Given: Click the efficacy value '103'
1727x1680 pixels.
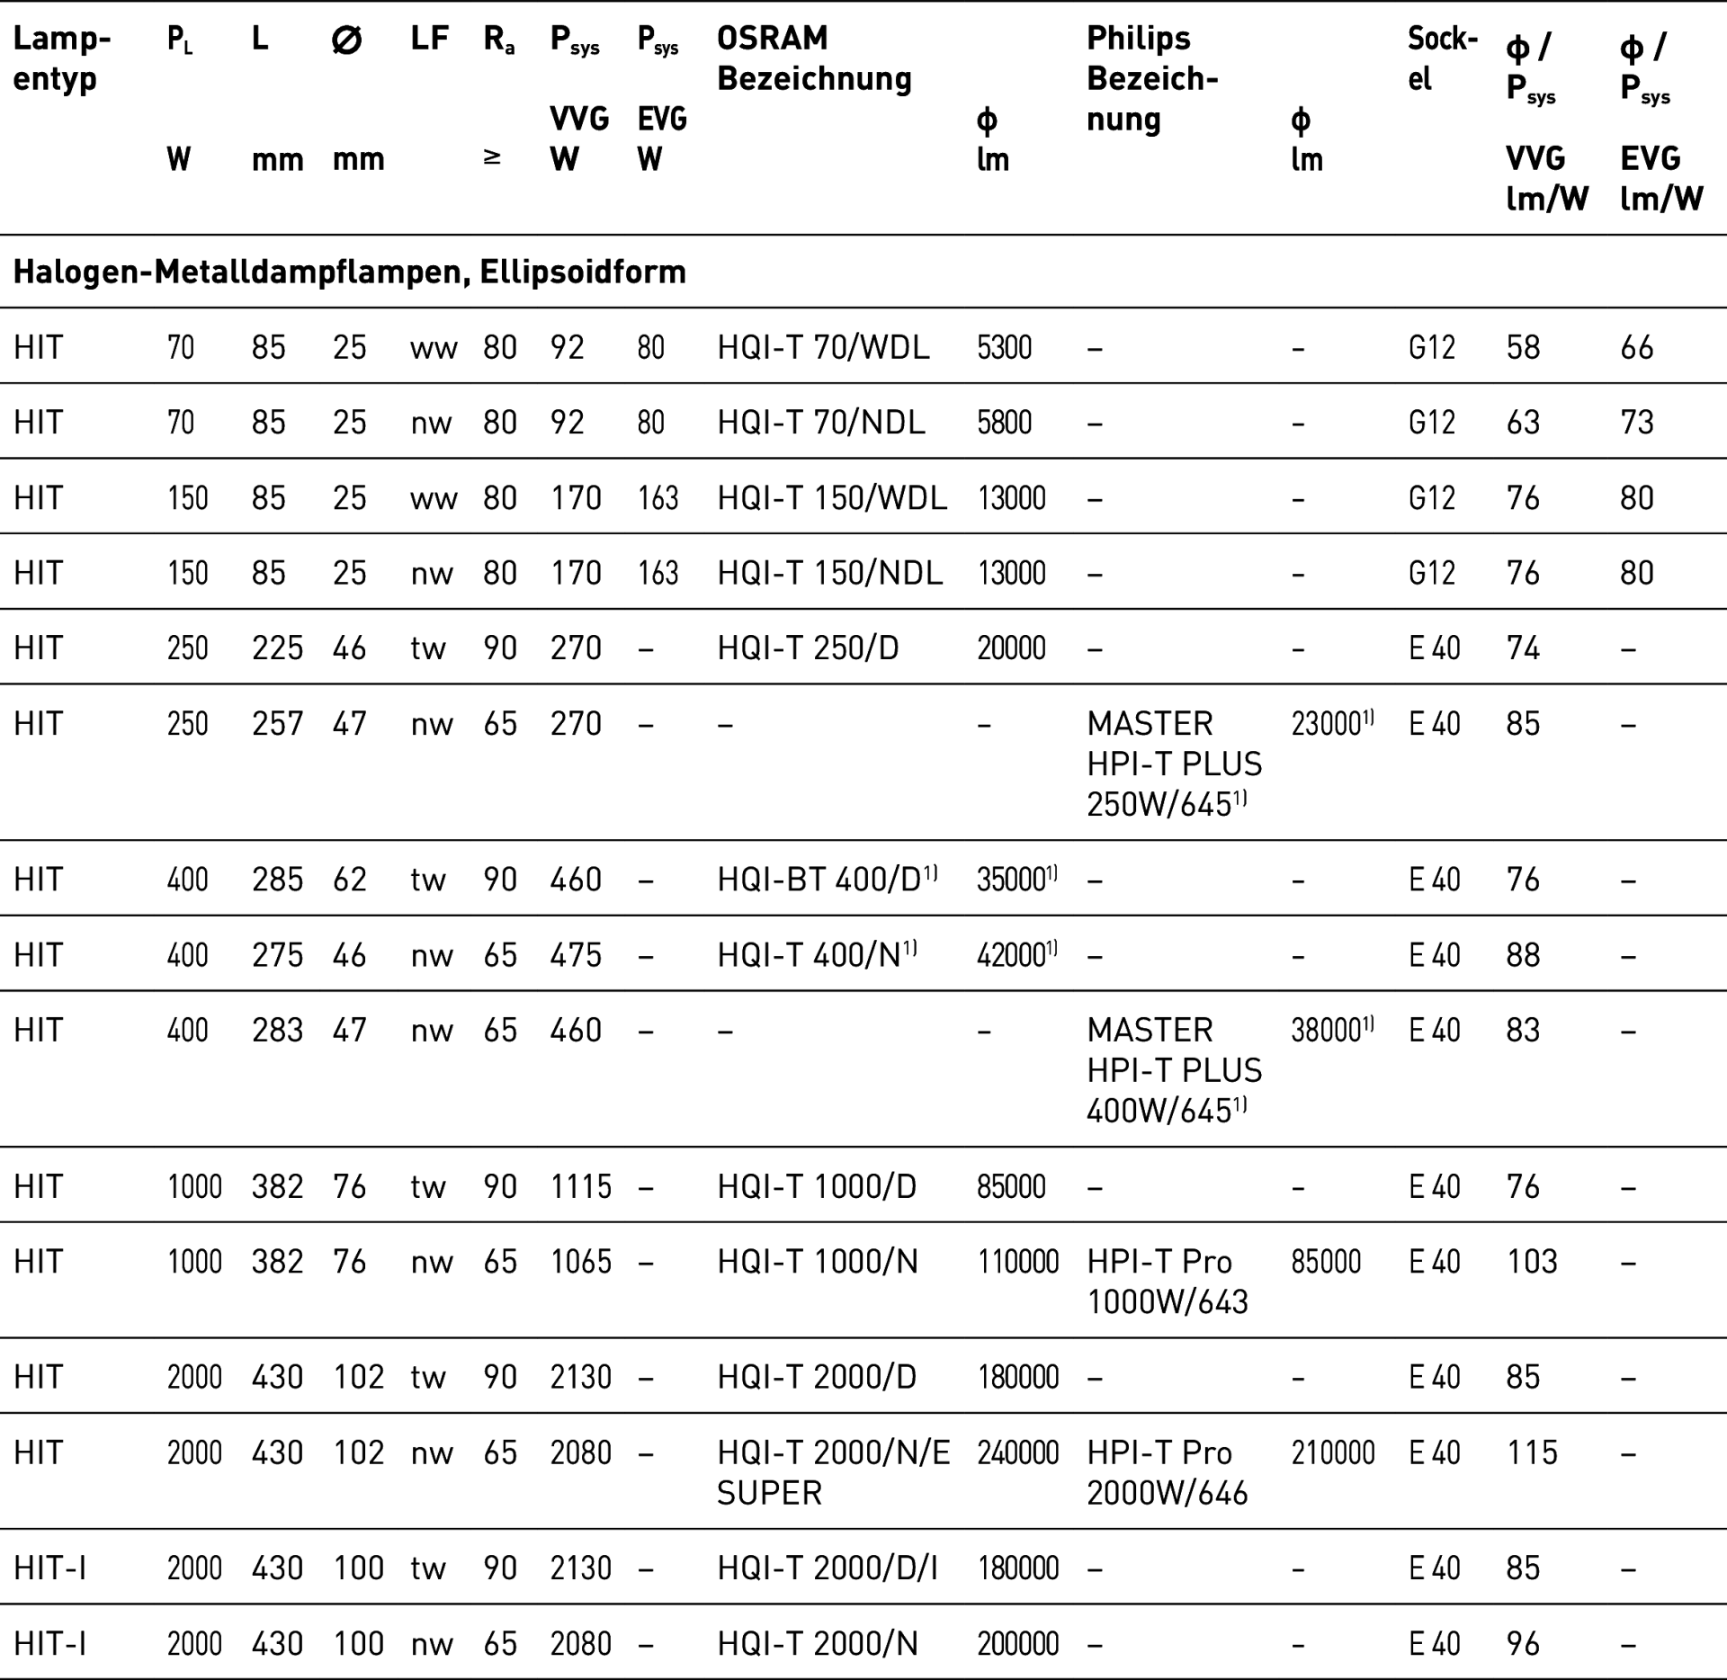Looking at the screenshot, I should tap(1532, 1262).
